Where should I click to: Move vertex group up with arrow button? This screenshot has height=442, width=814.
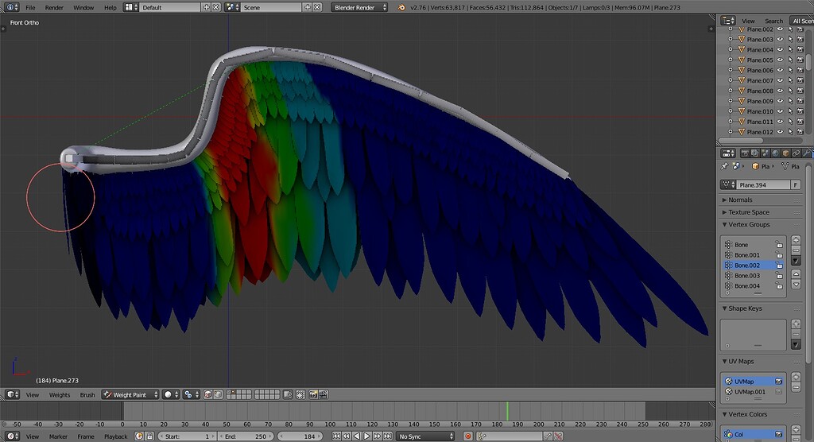click(x=796, y=273)
